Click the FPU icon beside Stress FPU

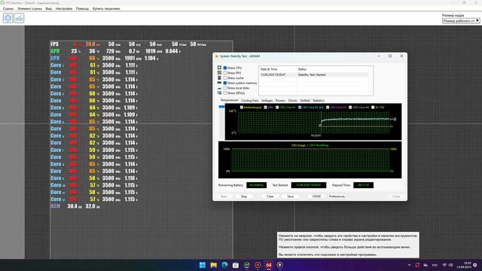(x=219, y=73)
